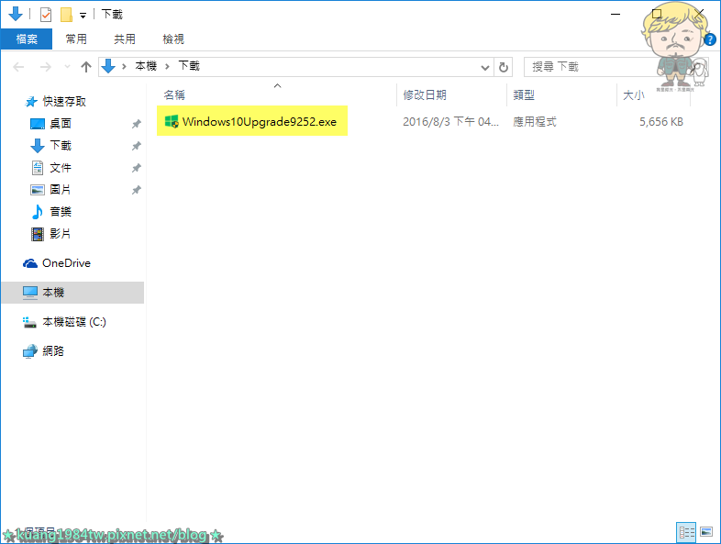Image resolution: width=721 pixels, height=544 pixels.
Task: Click the pin icon next to 圖片
Action: click(136, 190)
